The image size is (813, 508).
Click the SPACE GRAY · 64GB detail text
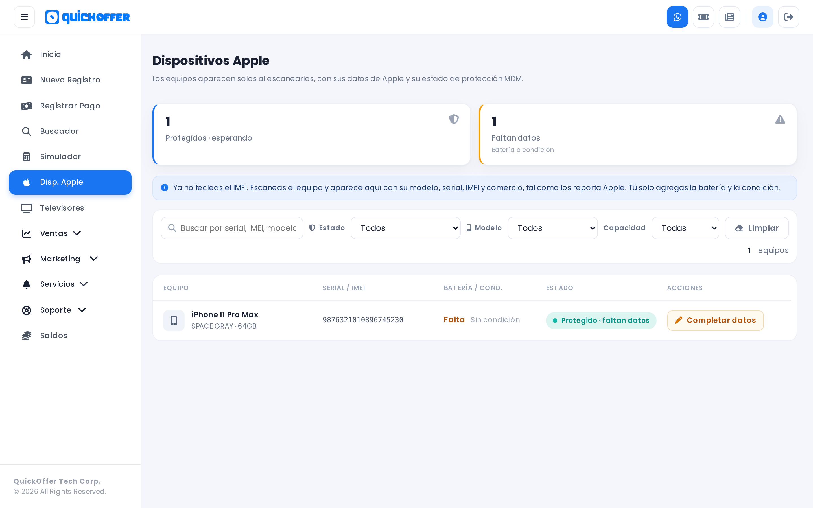pyautogui.click(x=224, y=326)
